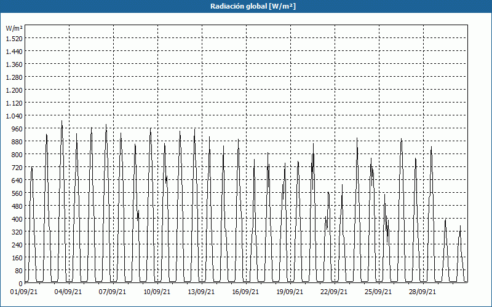
Task: Click the 01/09/21 date label
Action: pos(24,292)
